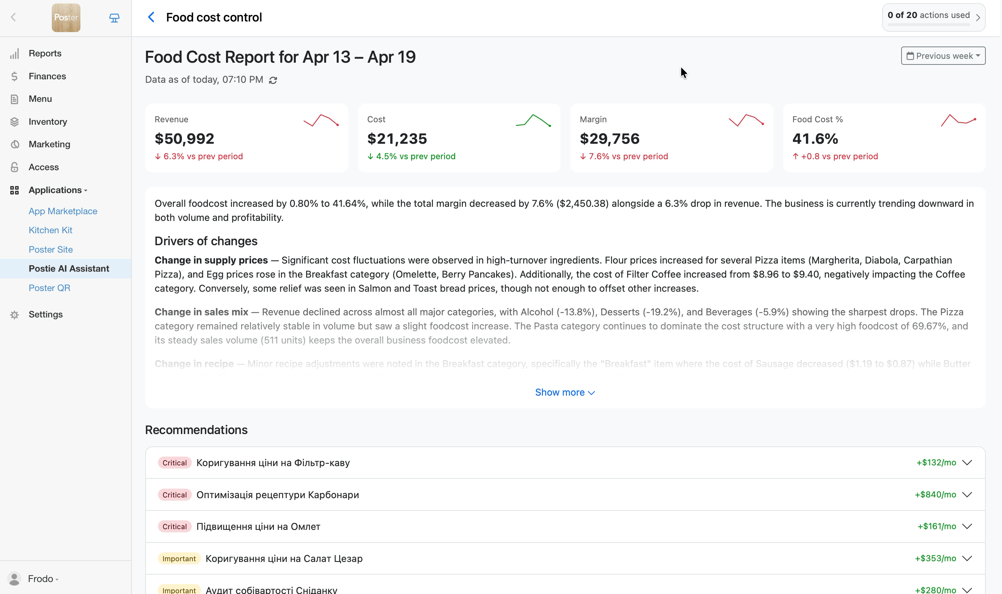The width and height of the screenshot is (1002, 594).
Task: Expand the Фільтр-каву recommendation chevron
Action: (x=967, y=463)
